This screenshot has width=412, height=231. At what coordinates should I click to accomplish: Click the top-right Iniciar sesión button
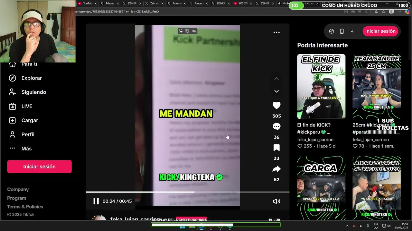coord(380,31)
